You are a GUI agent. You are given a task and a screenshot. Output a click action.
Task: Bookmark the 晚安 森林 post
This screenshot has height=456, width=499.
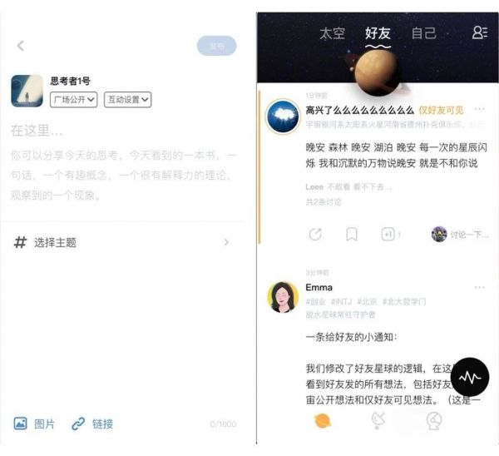pos(351,235)
